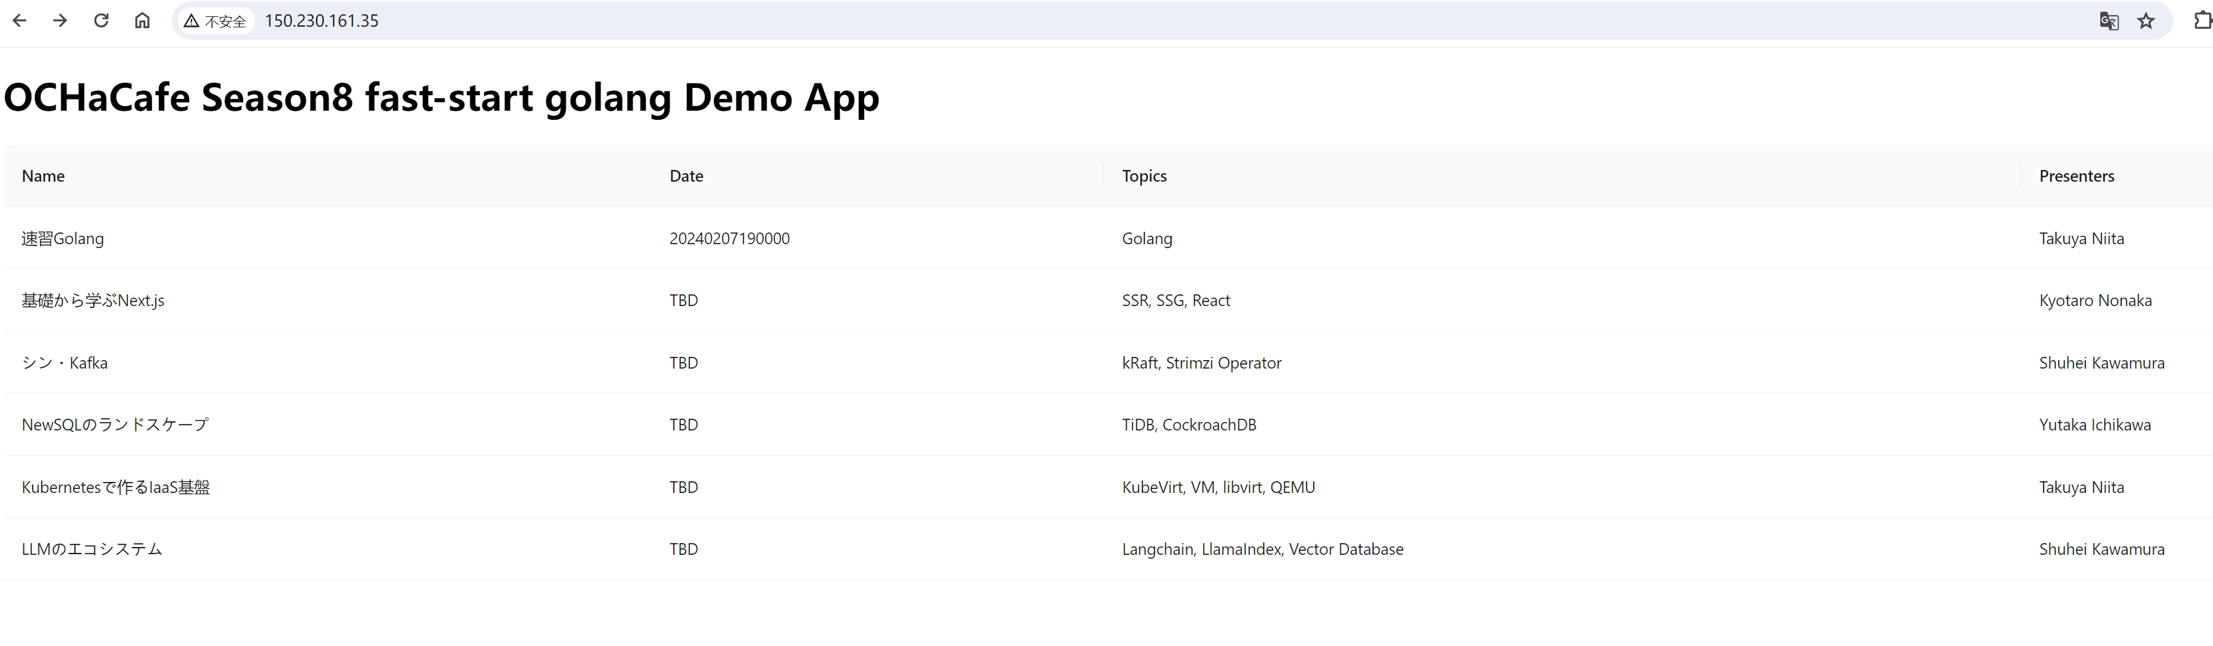Click the address bar URL 150.230.161.35

[x=321, y=21]
